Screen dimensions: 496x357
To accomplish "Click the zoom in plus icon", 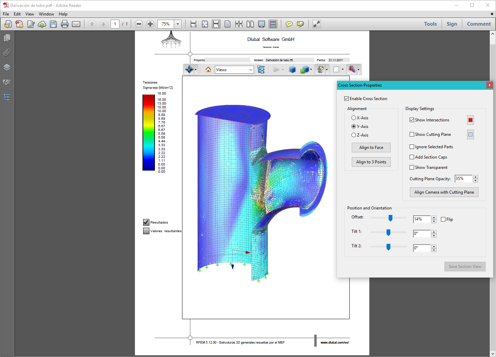I will (150, 24).
